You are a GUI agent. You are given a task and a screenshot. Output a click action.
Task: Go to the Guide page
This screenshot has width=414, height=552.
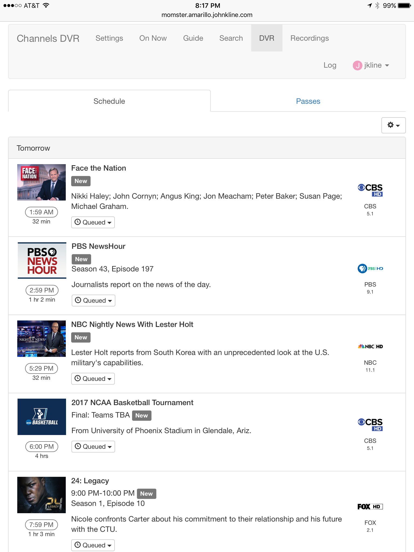[193, 38]
